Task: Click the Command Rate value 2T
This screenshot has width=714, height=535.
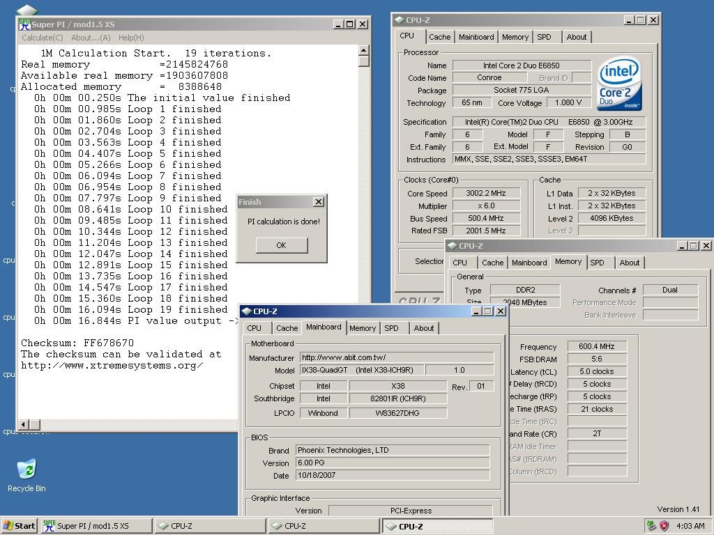Action: click(x=597, y=434)
